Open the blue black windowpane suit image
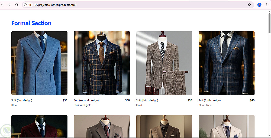 point(227,63)
